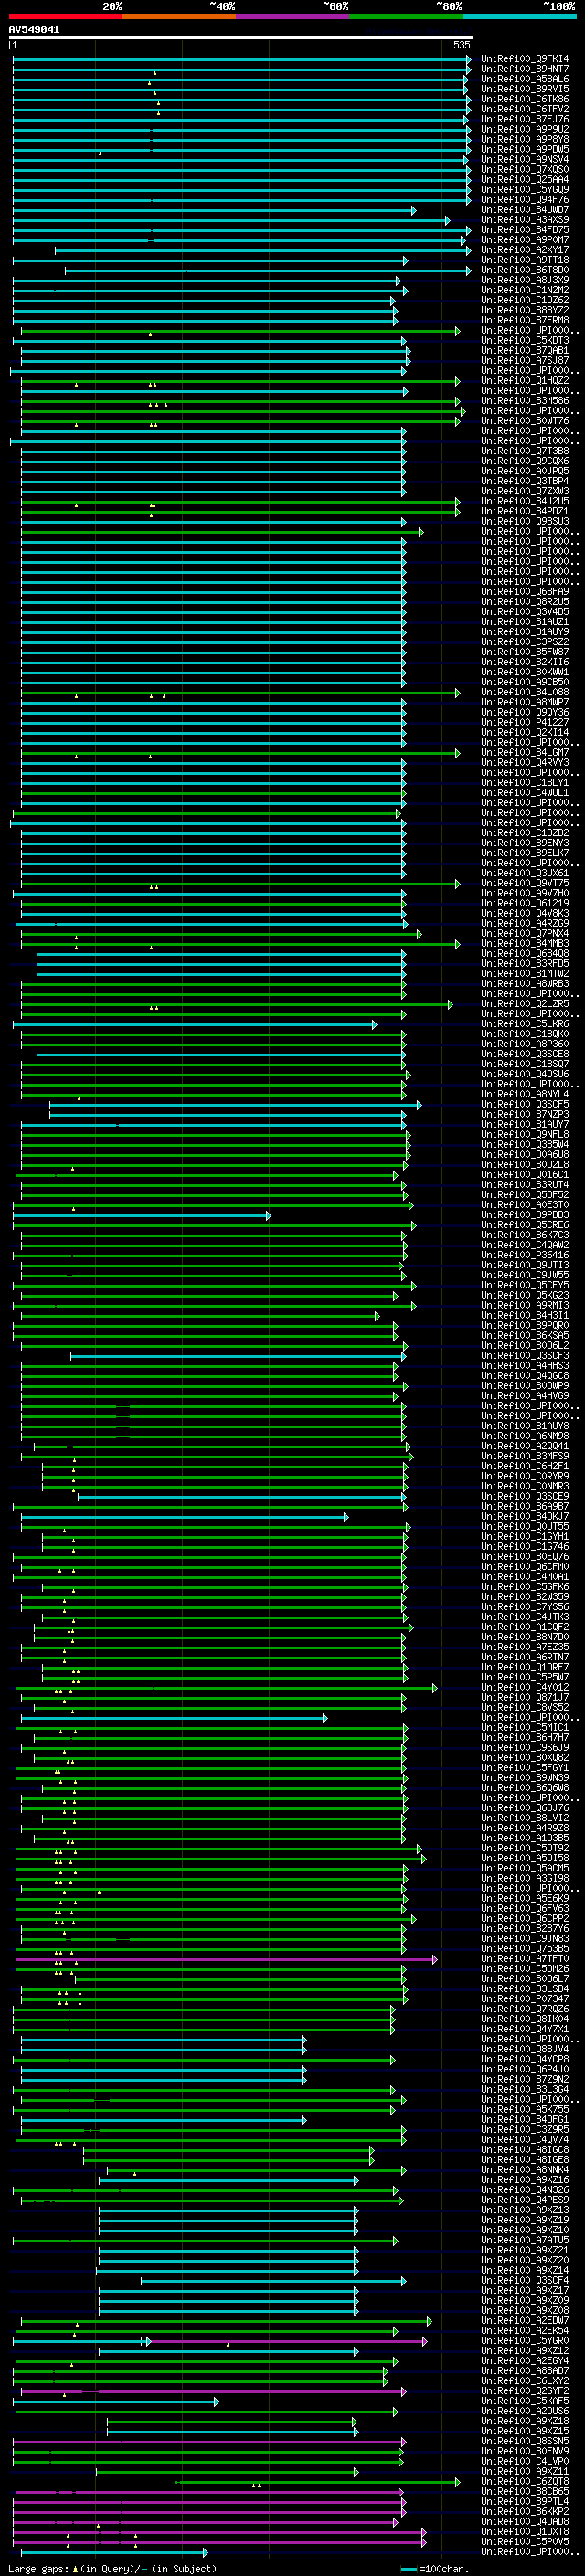
Task: Select the UniRef100_B0WT76 label
Action: click(x=525, y=421)
